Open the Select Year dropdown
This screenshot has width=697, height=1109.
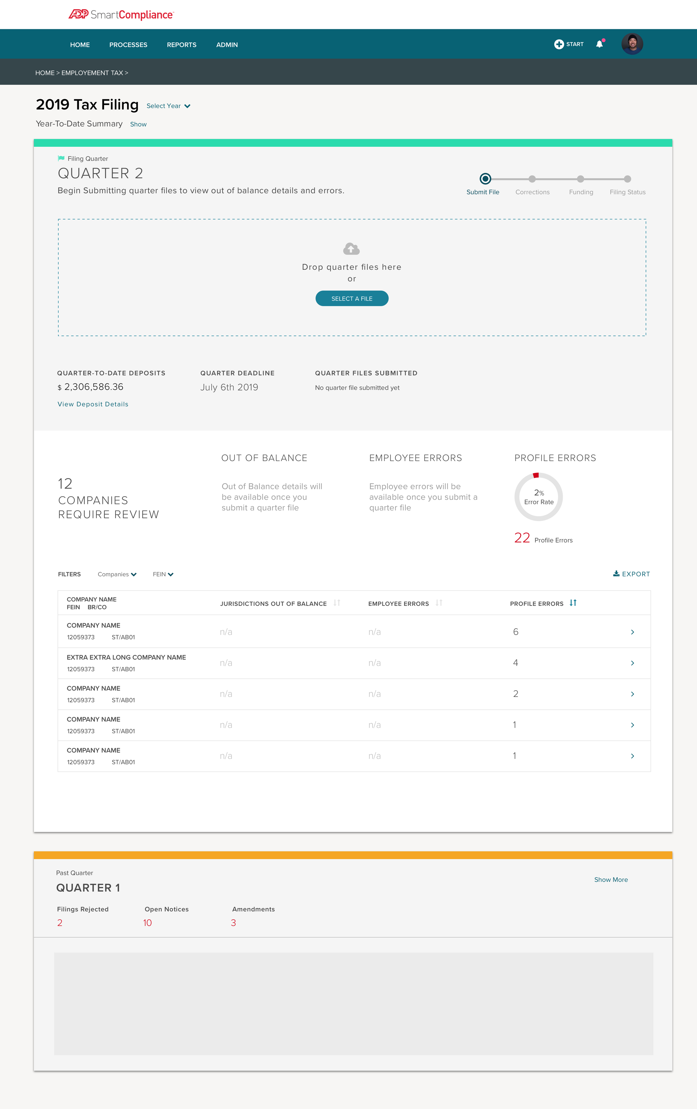tap(168, 106)
